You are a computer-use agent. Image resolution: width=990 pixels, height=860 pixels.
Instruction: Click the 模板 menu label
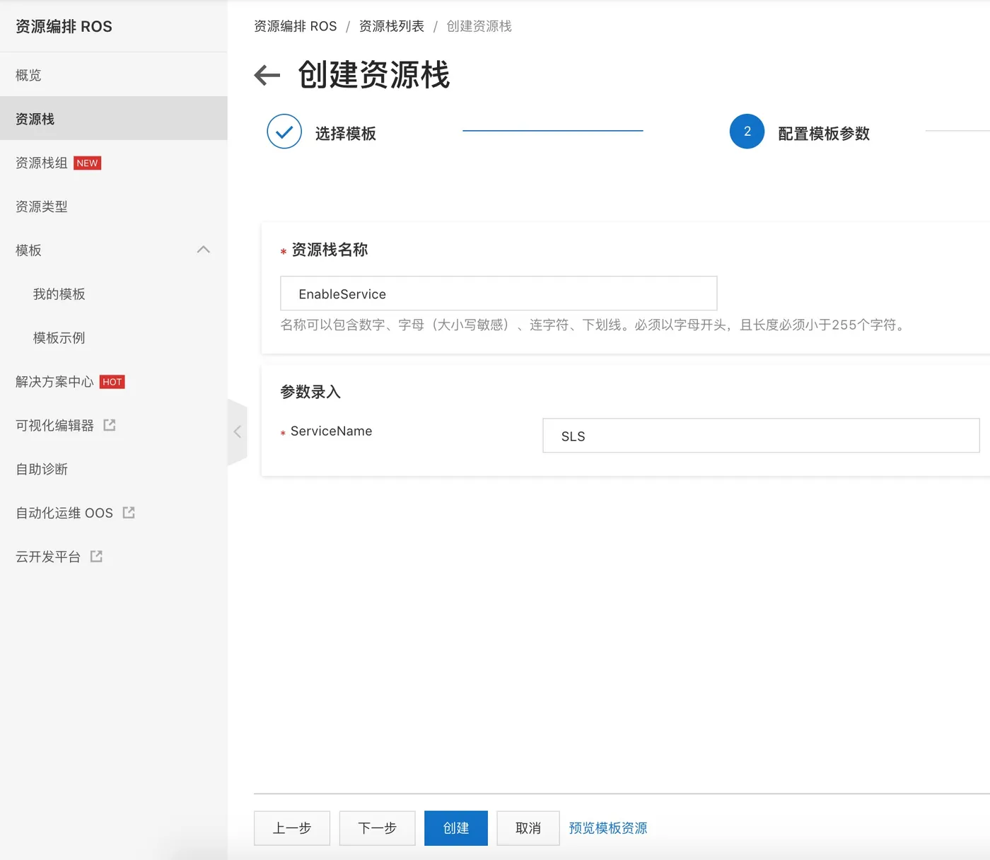coord(28,250)
